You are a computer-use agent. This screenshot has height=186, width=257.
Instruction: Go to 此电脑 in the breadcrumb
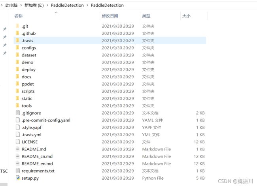(11, 5)
